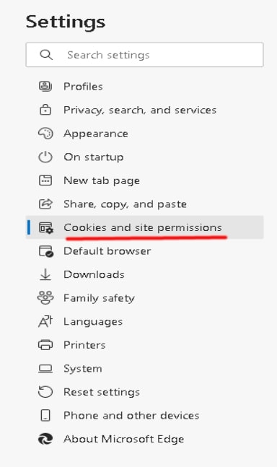Click the On startup power icon
The image size is (277, 467).
coord(45,157)
